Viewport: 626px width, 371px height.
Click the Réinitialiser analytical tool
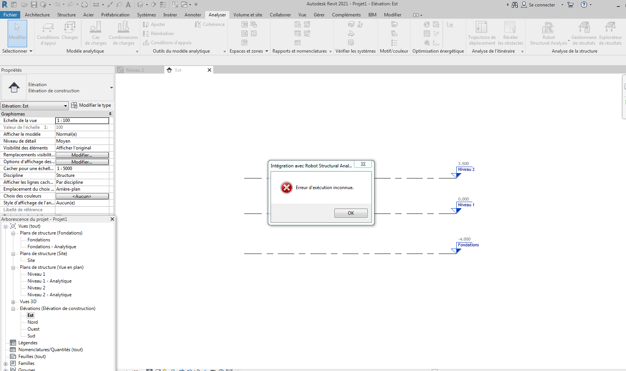coord(158,34)
